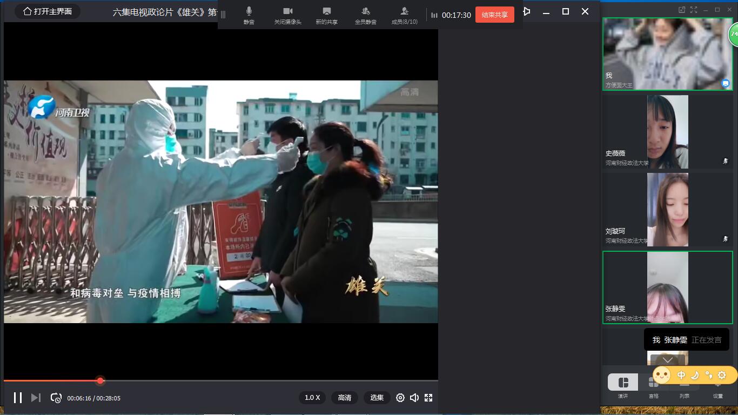738x415 pixels.
Task: Click the red progress bar handle
Action: (x=100, y=380)
